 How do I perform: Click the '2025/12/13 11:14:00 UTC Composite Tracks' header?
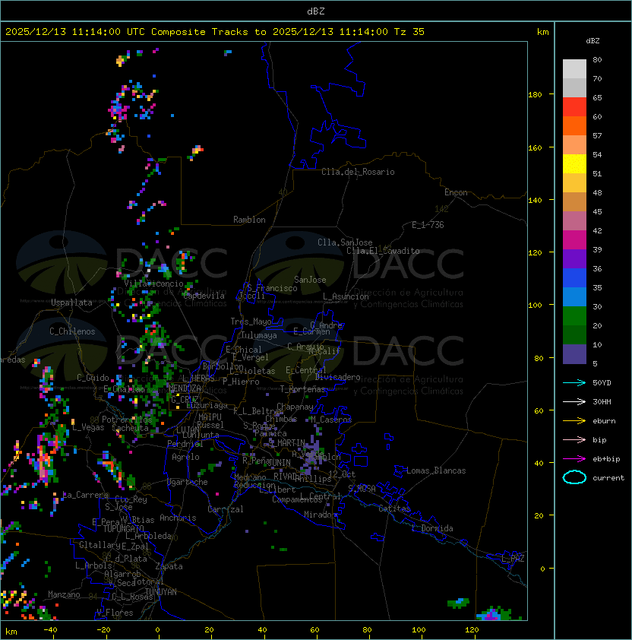[x=127, y=31]
